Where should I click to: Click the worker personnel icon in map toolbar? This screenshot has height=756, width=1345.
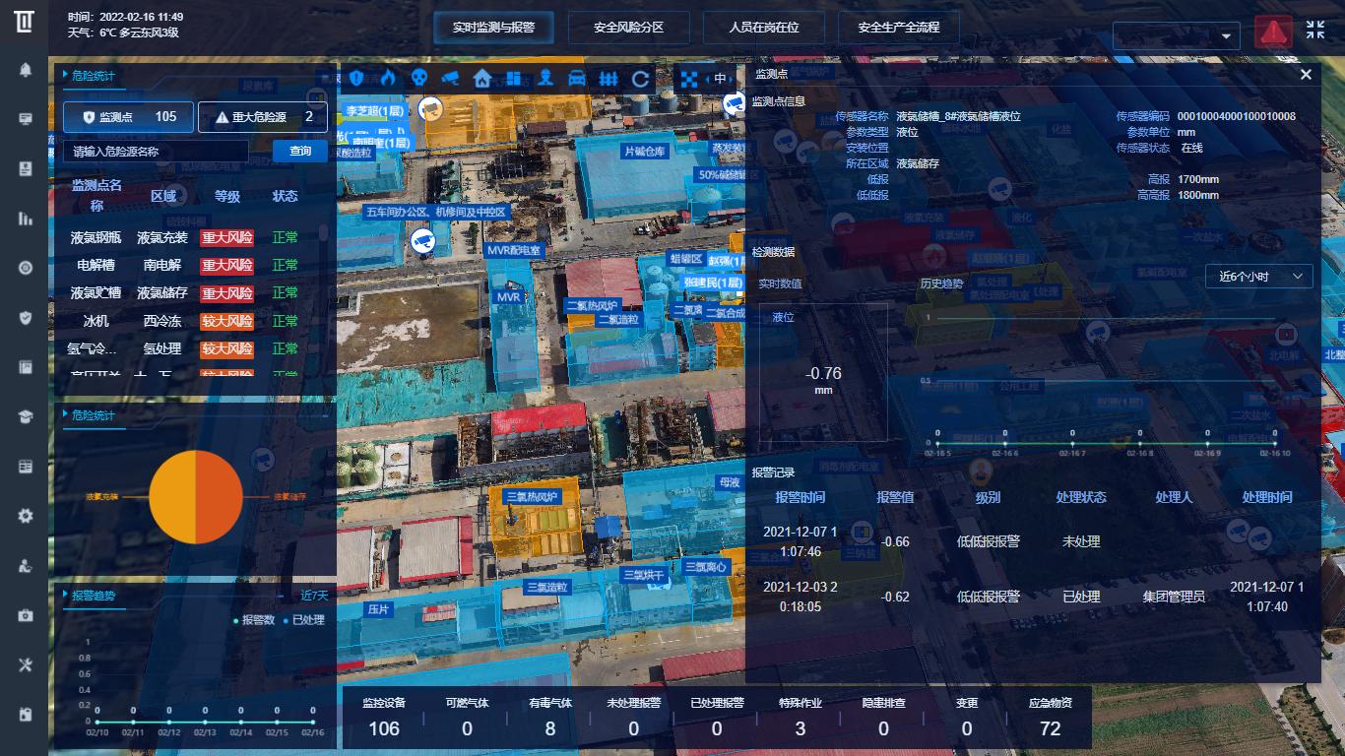point(545,79)
